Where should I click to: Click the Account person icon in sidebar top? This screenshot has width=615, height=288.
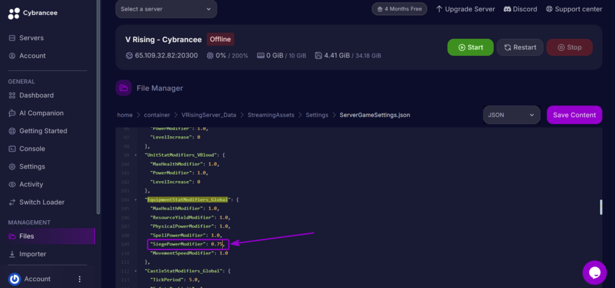12,56
